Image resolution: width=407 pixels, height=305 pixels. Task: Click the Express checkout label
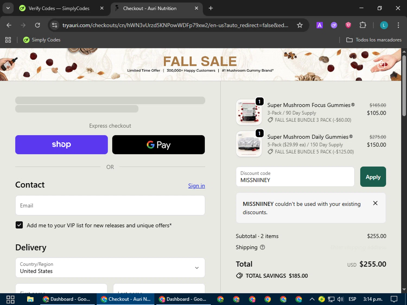click(x=110, y=126)
